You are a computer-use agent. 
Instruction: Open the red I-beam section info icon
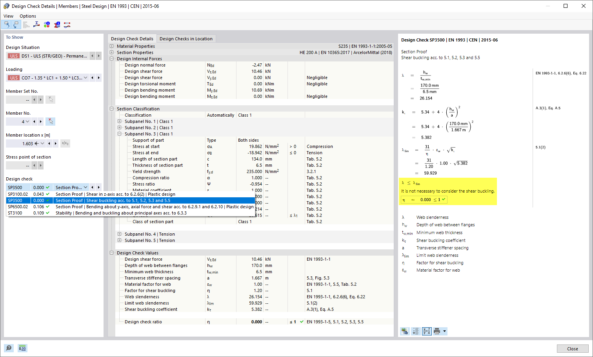(x=57, y=25)
